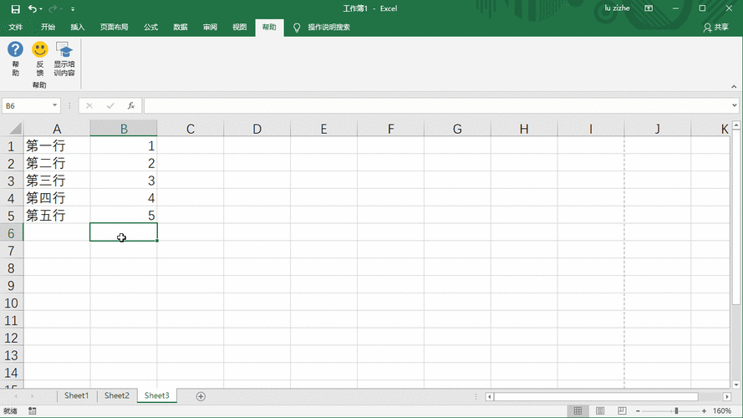Viewport: 743px width, 418px height.
Task: Switch to Normal view icon
Action: 578,410
